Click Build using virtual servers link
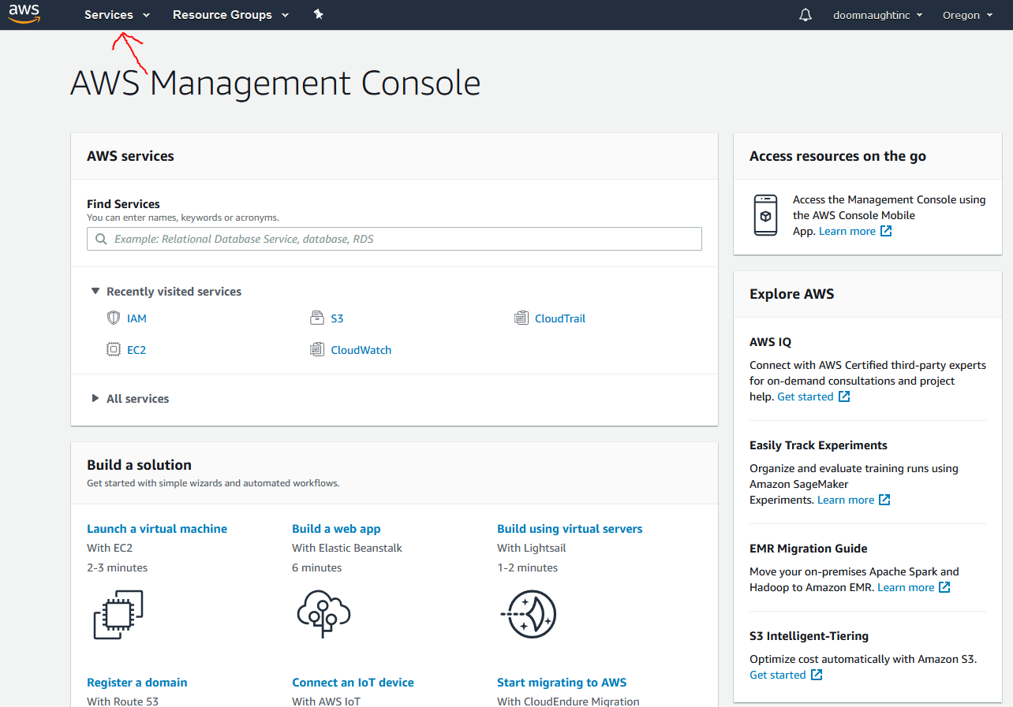The height and width of the screenshot is (707, 1013). click(570, 529)
